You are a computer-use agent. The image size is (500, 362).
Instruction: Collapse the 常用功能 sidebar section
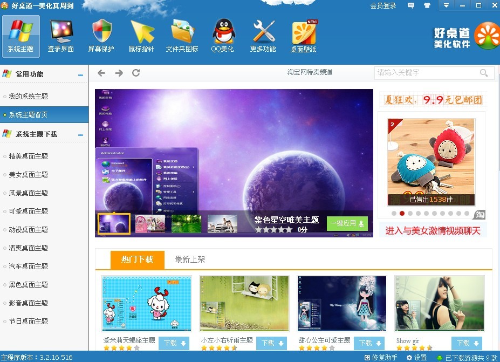[80, 75]
